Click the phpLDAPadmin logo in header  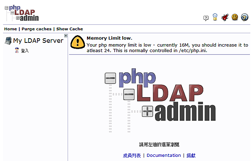22,13
